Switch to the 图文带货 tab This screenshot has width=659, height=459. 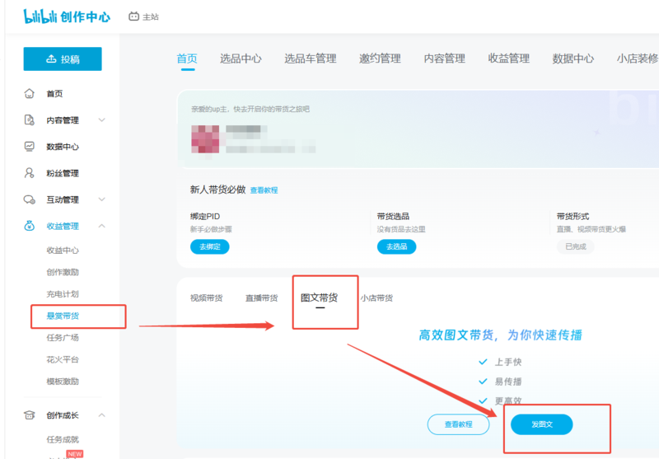point(320,297)
